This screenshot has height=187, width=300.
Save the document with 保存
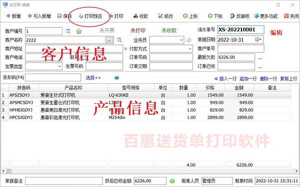[64, 16]
